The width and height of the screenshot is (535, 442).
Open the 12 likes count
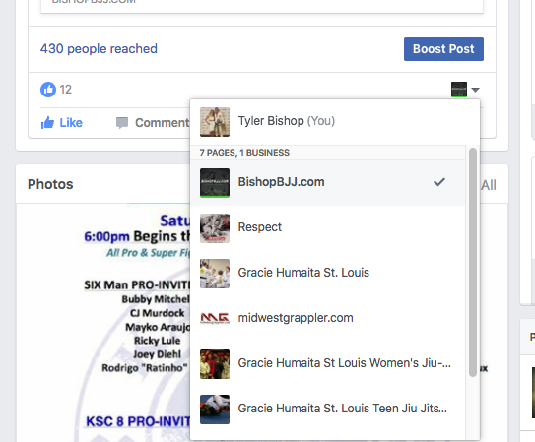(x=65, y=90)
